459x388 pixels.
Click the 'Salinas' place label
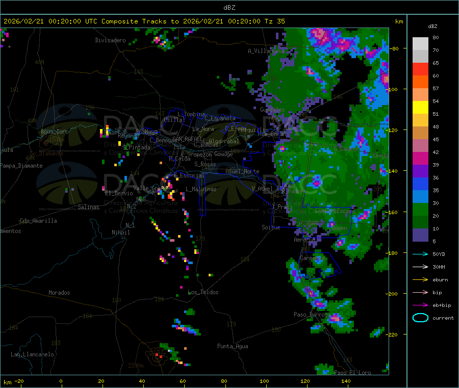(x=88, y=207)
